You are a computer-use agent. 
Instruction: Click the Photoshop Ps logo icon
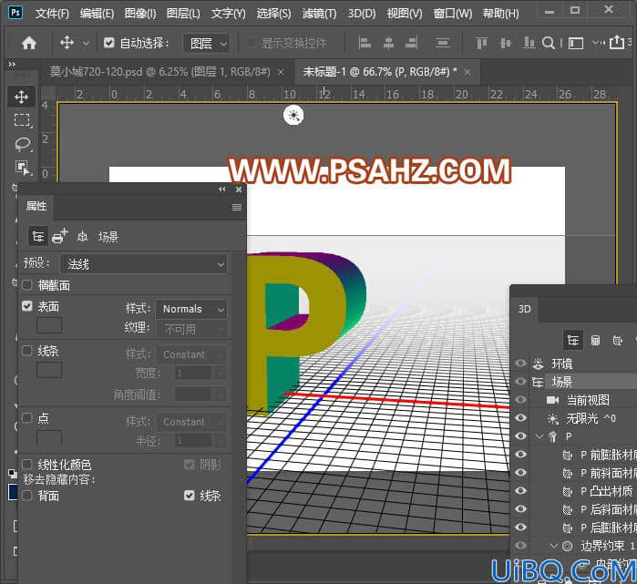tap(15, 13)
